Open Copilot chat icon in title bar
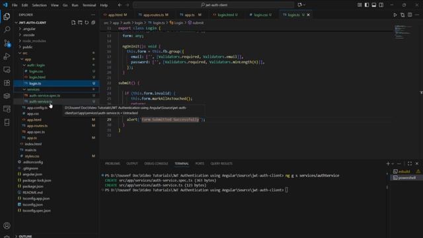 coord(299,5)
